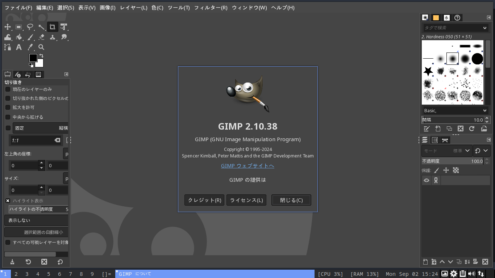Select the Clone stamp tool
Image resolution: width=495 pixels, height=278 pixels.
click(x=53, y=37)
